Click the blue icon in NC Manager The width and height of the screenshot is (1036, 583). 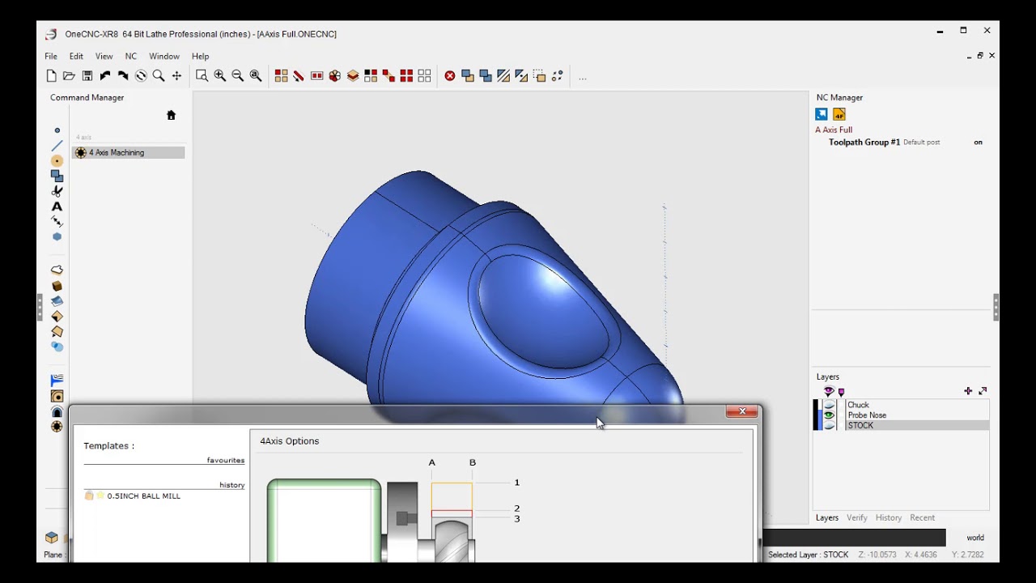[x=822, y=114]
